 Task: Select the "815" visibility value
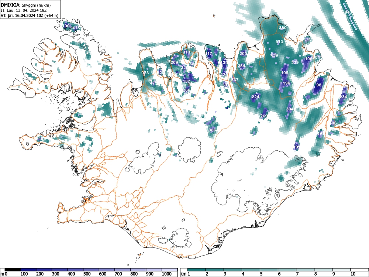click(x=318, y=57)
